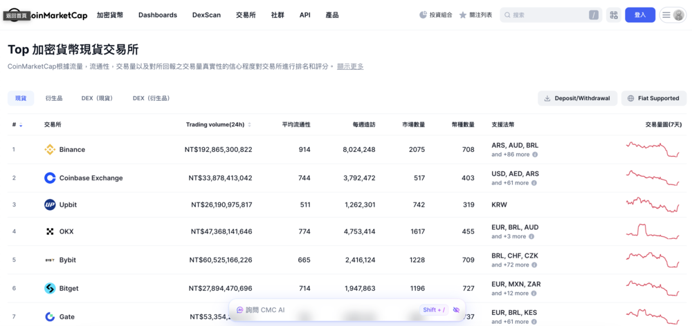Sort by Trading volume(24h) column

219,125
